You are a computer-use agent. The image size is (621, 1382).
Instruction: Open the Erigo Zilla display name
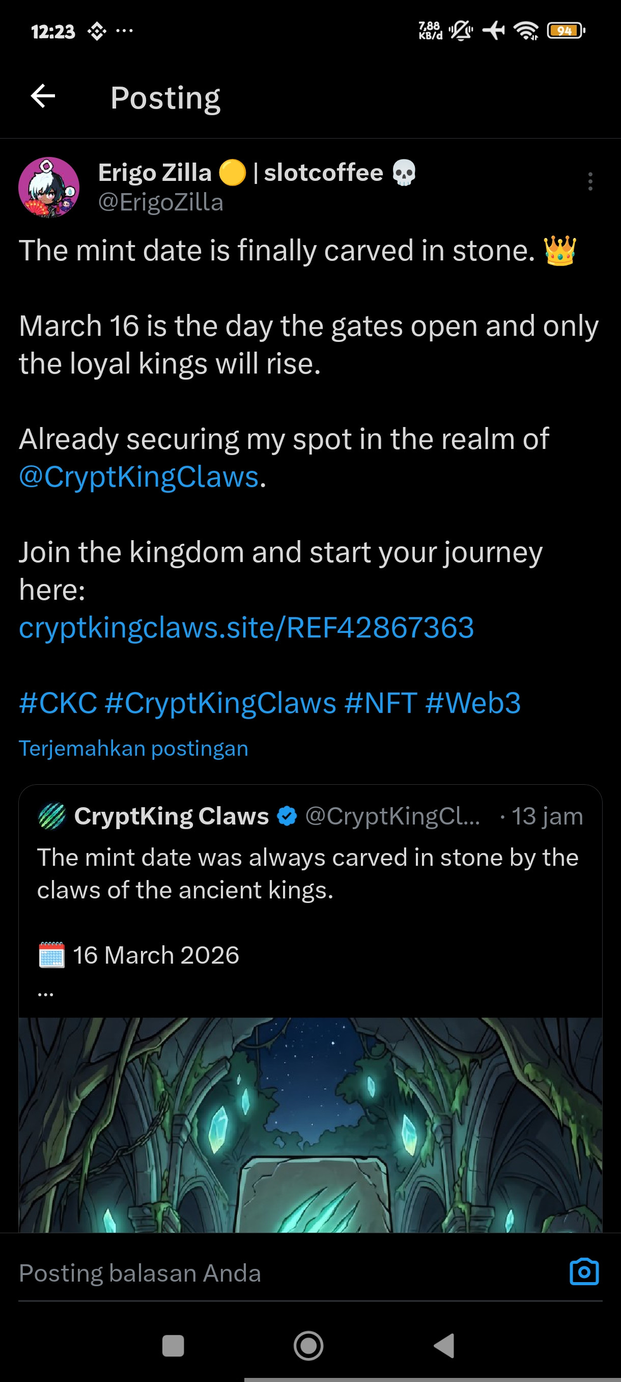coord(154,173)
